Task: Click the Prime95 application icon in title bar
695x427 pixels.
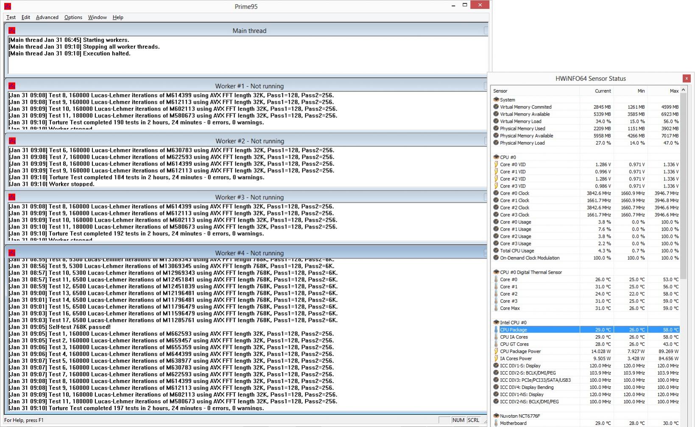Action: 7,6
